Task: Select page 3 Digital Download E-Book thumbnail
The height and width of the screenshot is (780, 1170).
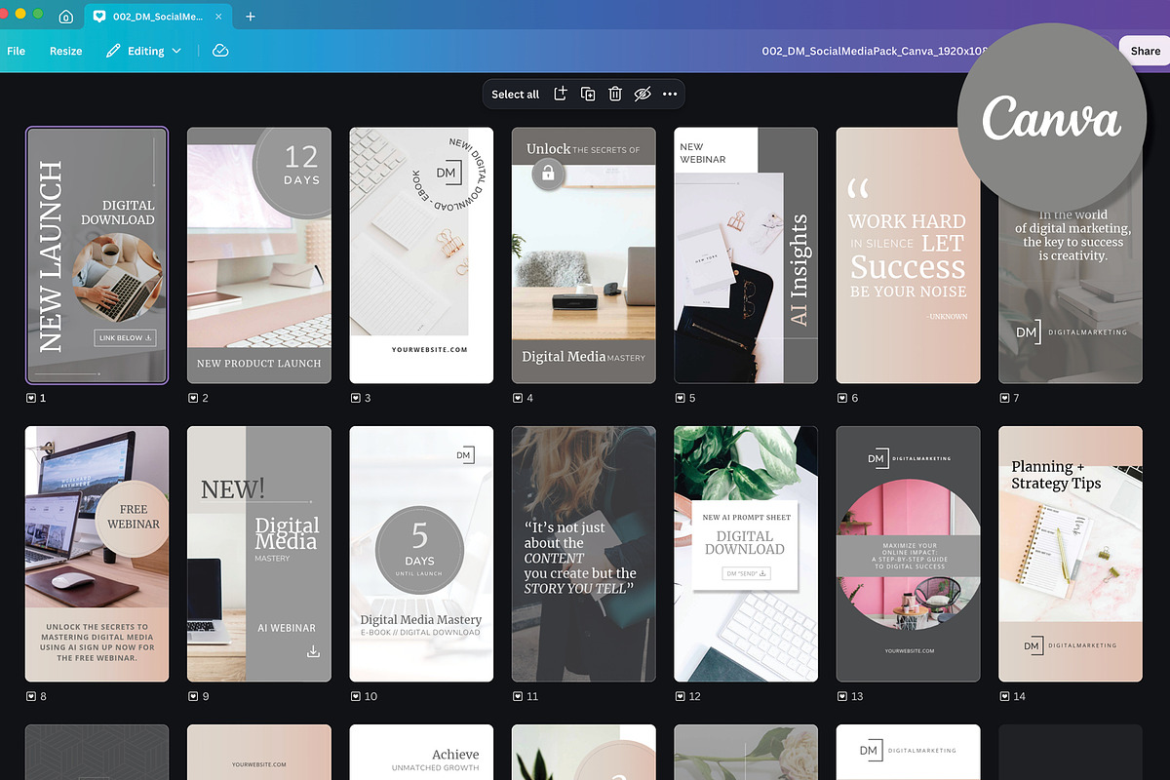Action: tap(421, 255)
